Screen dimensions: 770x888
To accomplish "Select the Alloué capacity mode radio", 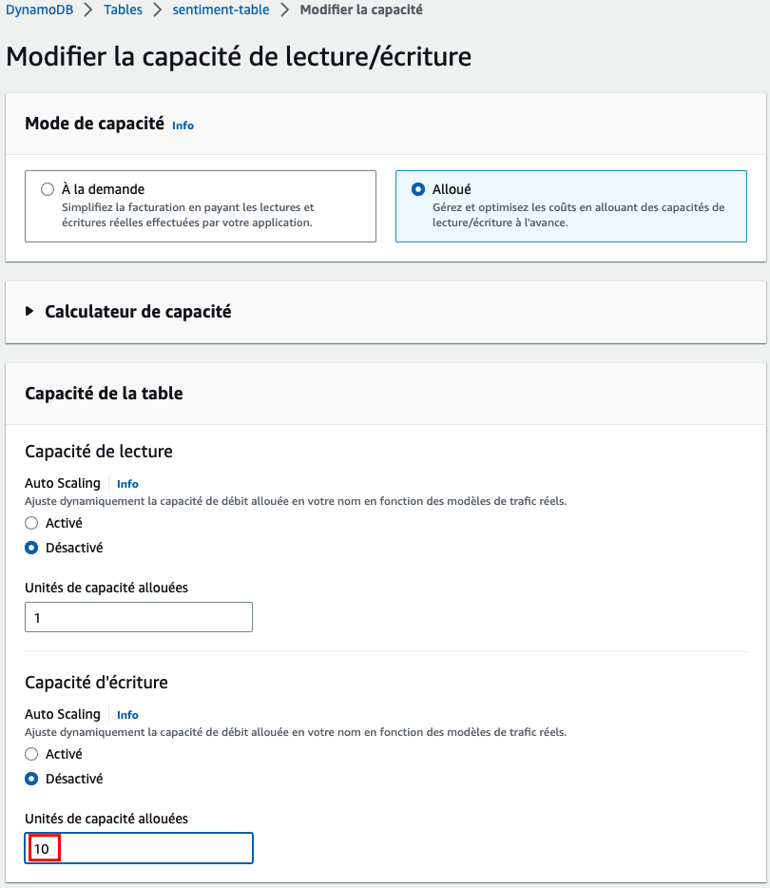I will pyautogui.click(x=418, y=188).
